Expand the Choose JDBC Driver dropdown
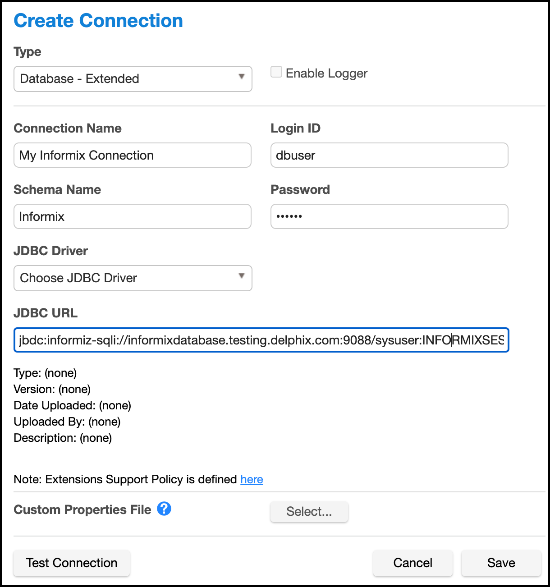This screenshot has width=550, height=587. (x=133, y=278)
